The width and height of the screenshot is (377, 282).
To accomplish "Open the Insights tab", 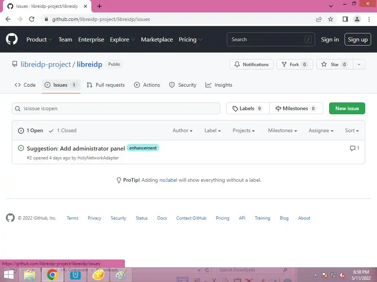I will pos(219,85).
